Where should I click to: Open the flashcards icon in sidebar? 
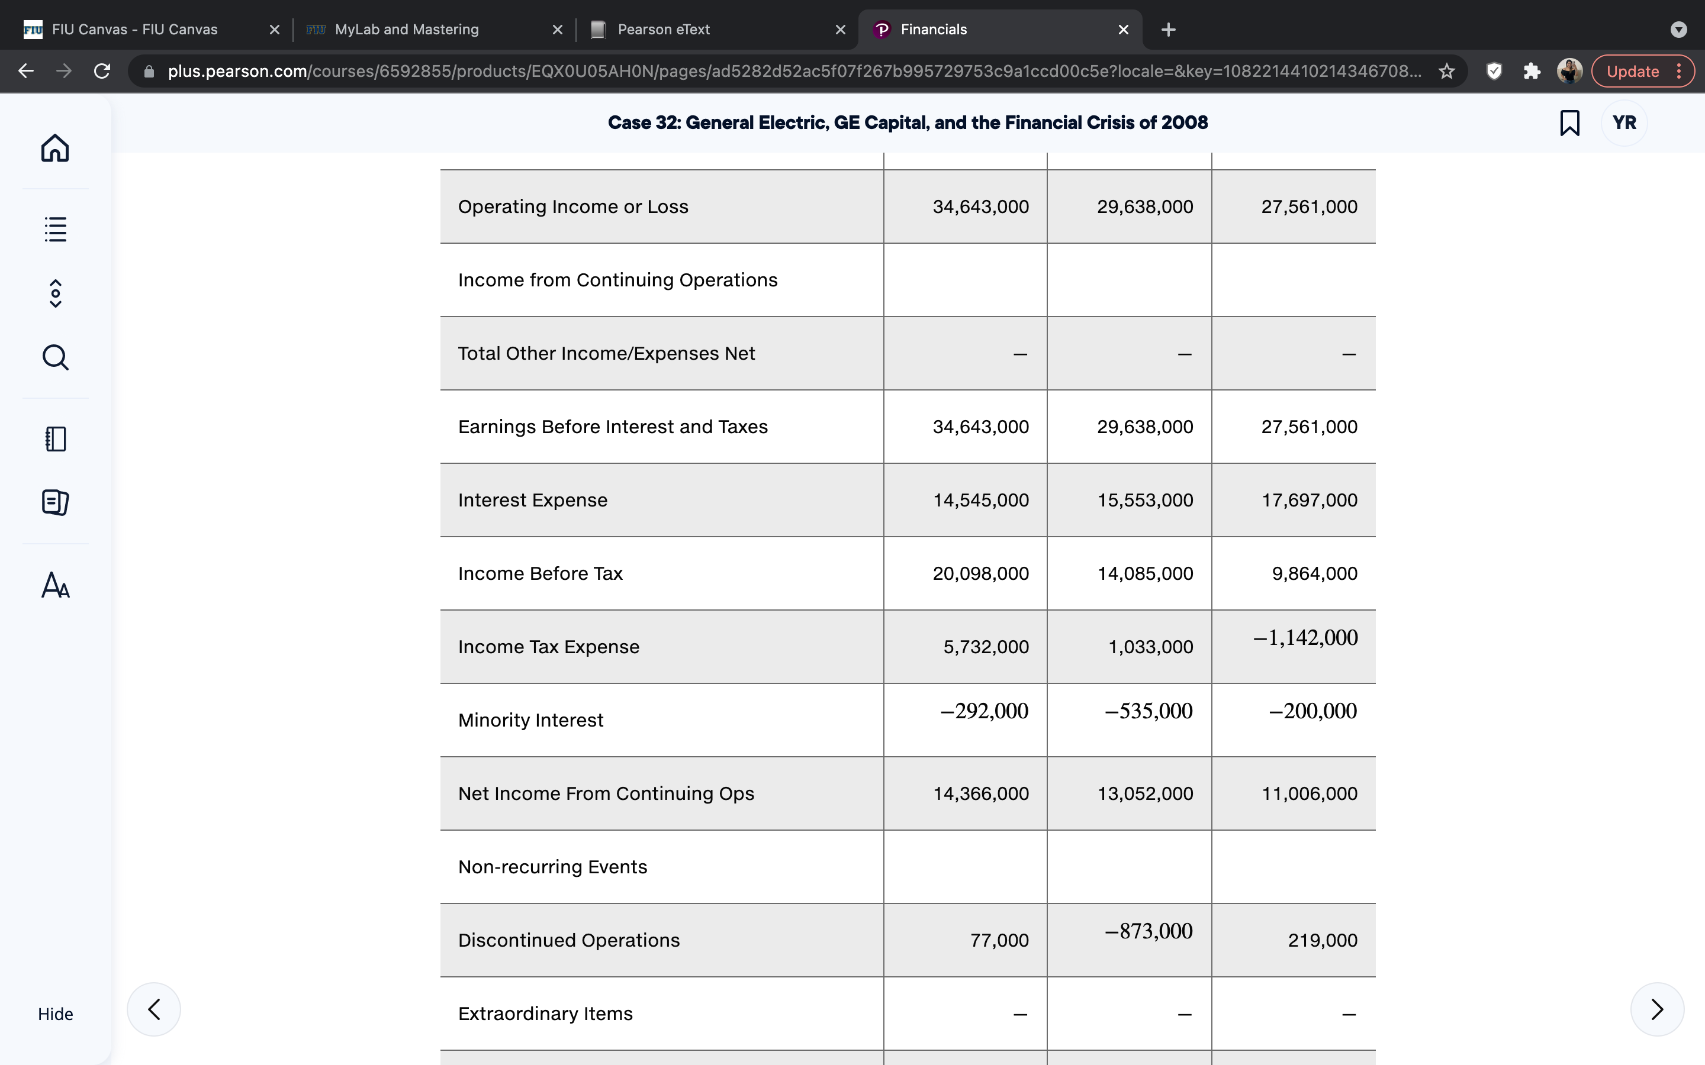tap(55, 502)
